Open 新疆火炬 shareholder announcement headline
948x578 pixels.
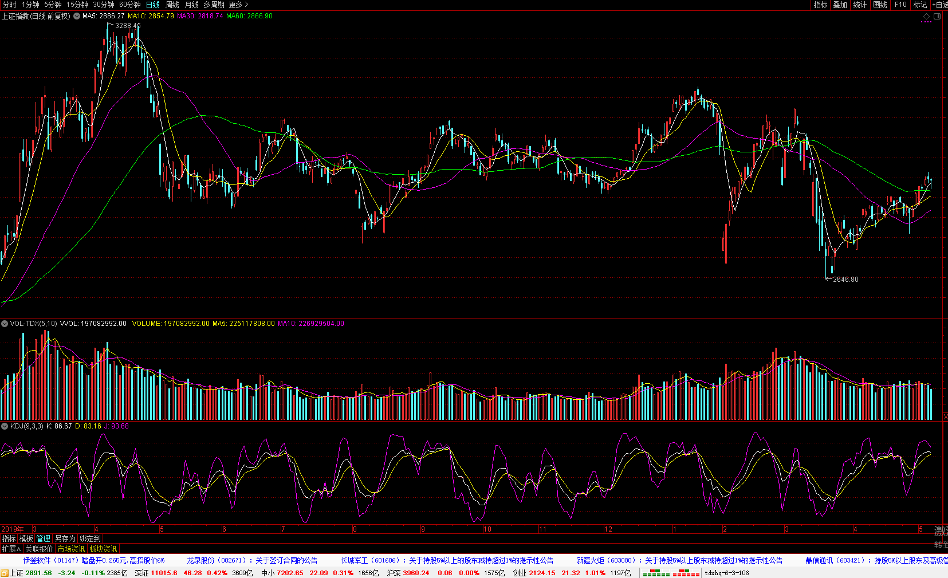(x=679, y=560)
